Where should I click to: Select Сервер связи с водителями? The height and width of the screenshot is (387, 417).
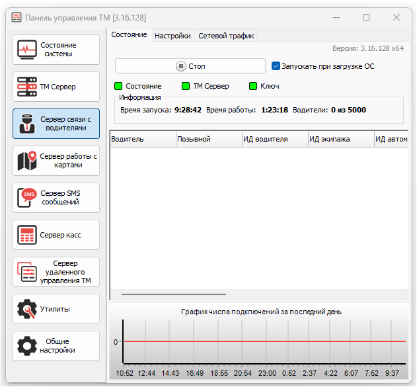click(56, 124)
